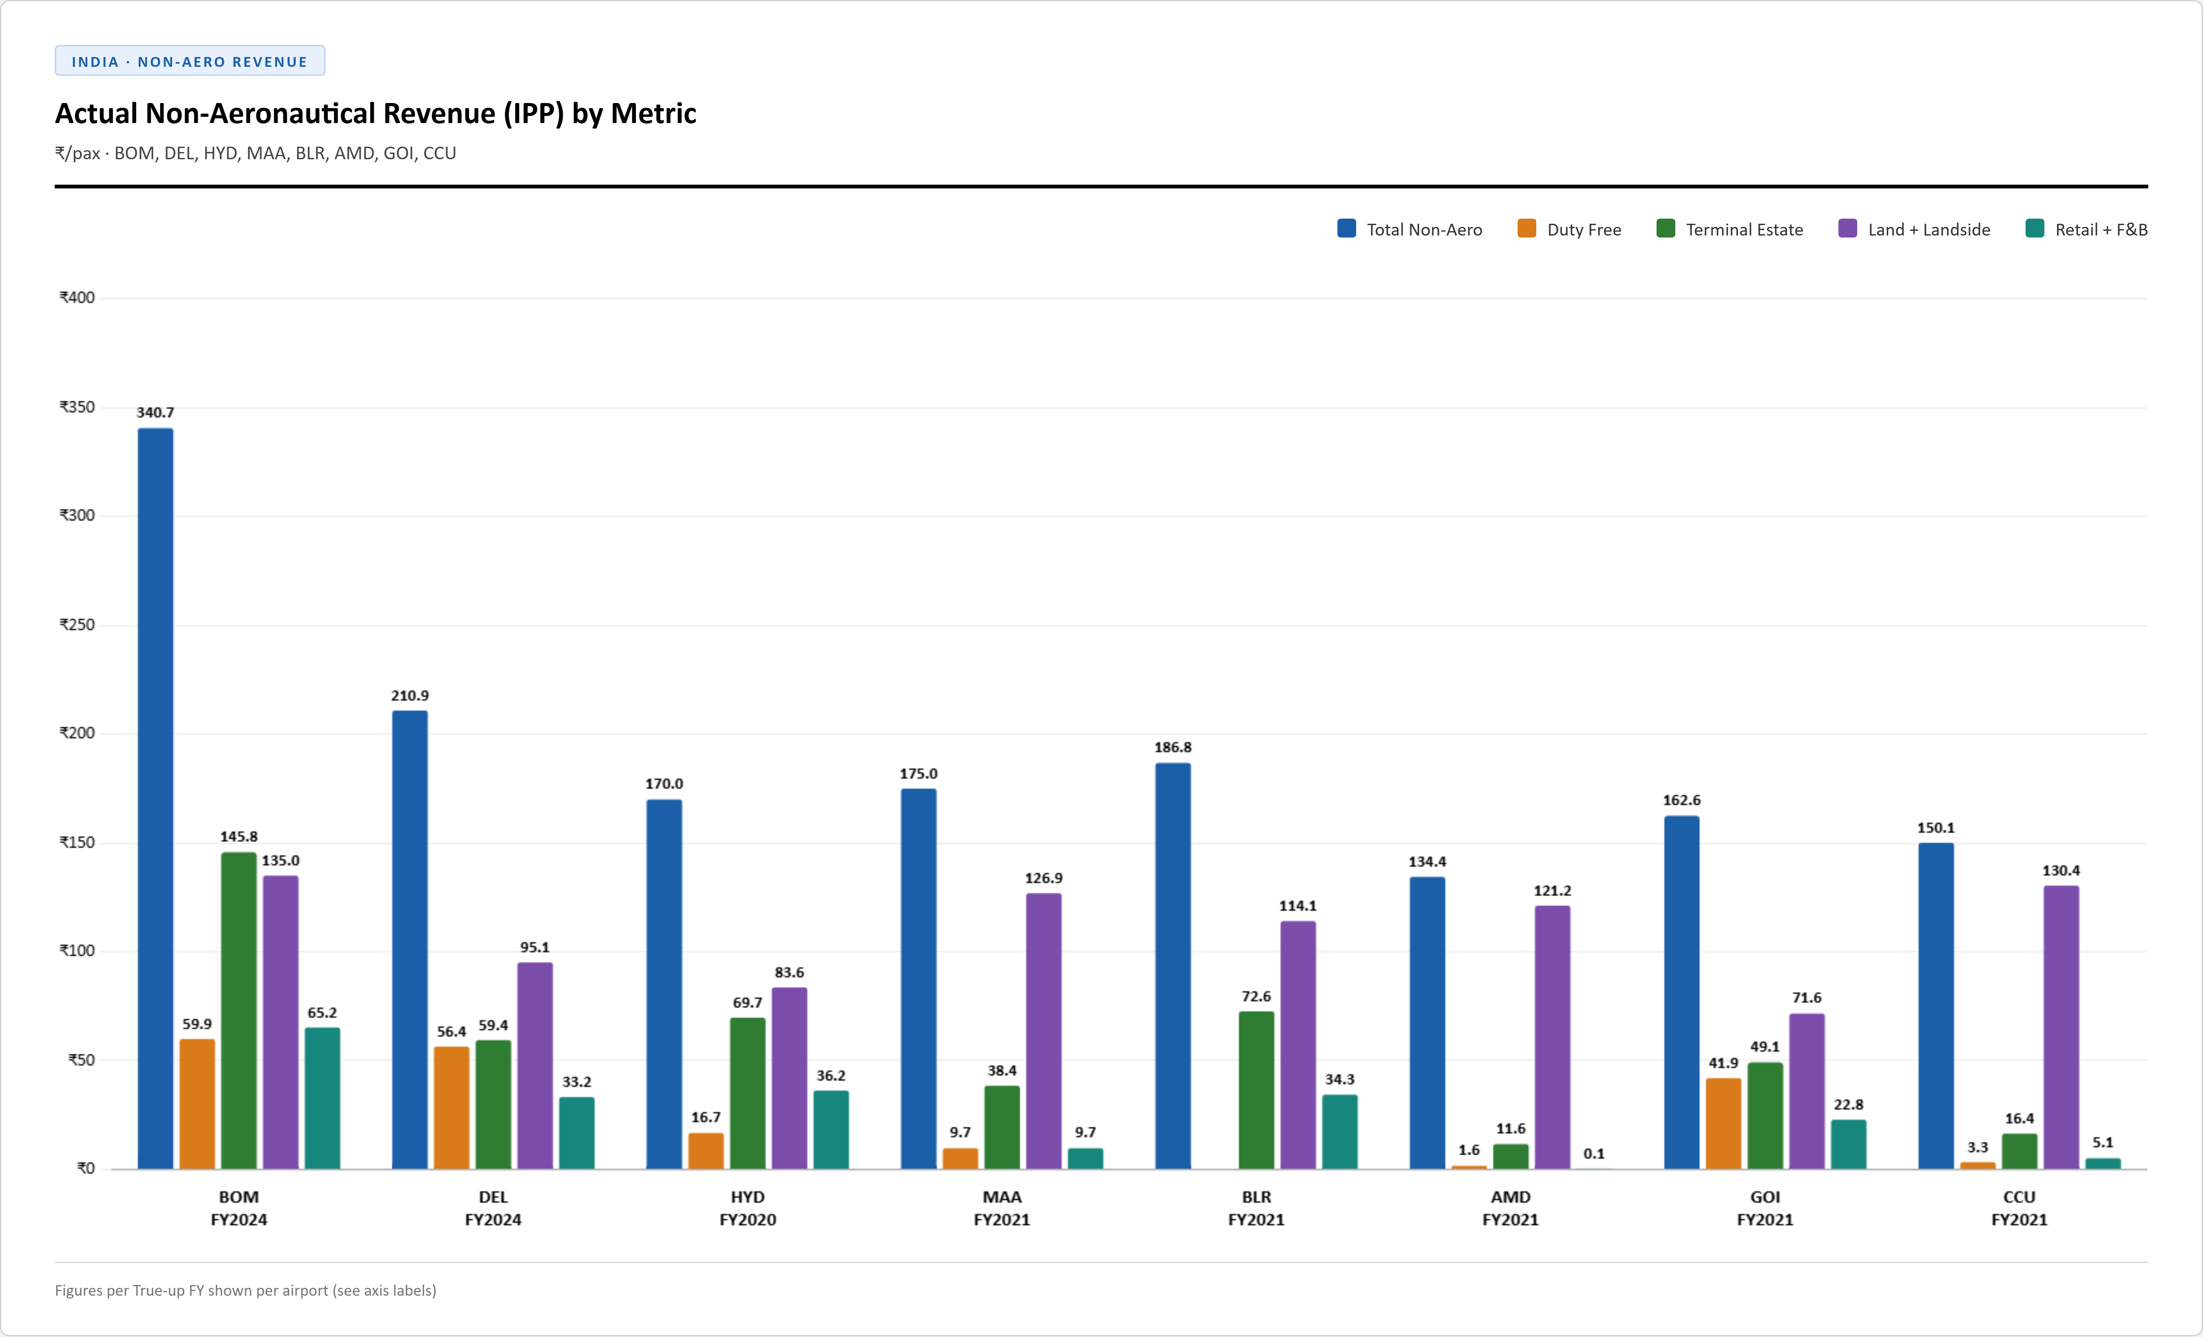This screenshot has width=2203, height=1337.
Task: Select the BLR purple bar labeled 114.1
Action: pyautogui.click(x=1298, y=1045)
